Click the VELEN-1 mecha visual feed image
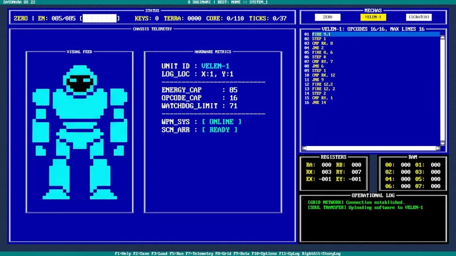Viewport: 456px width, 256px height. 80,132
